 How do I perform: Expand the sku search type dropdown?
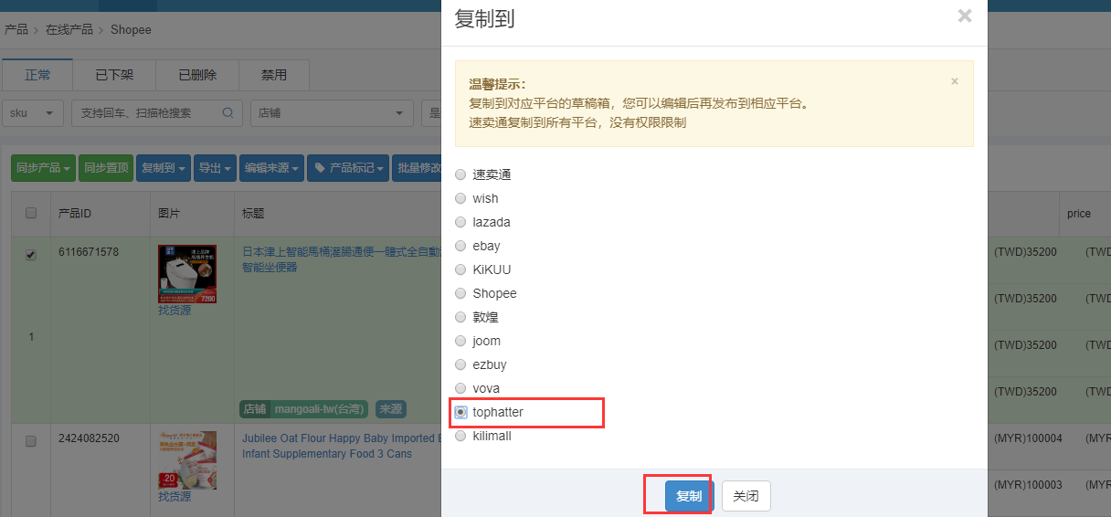(x=33, y=113)
